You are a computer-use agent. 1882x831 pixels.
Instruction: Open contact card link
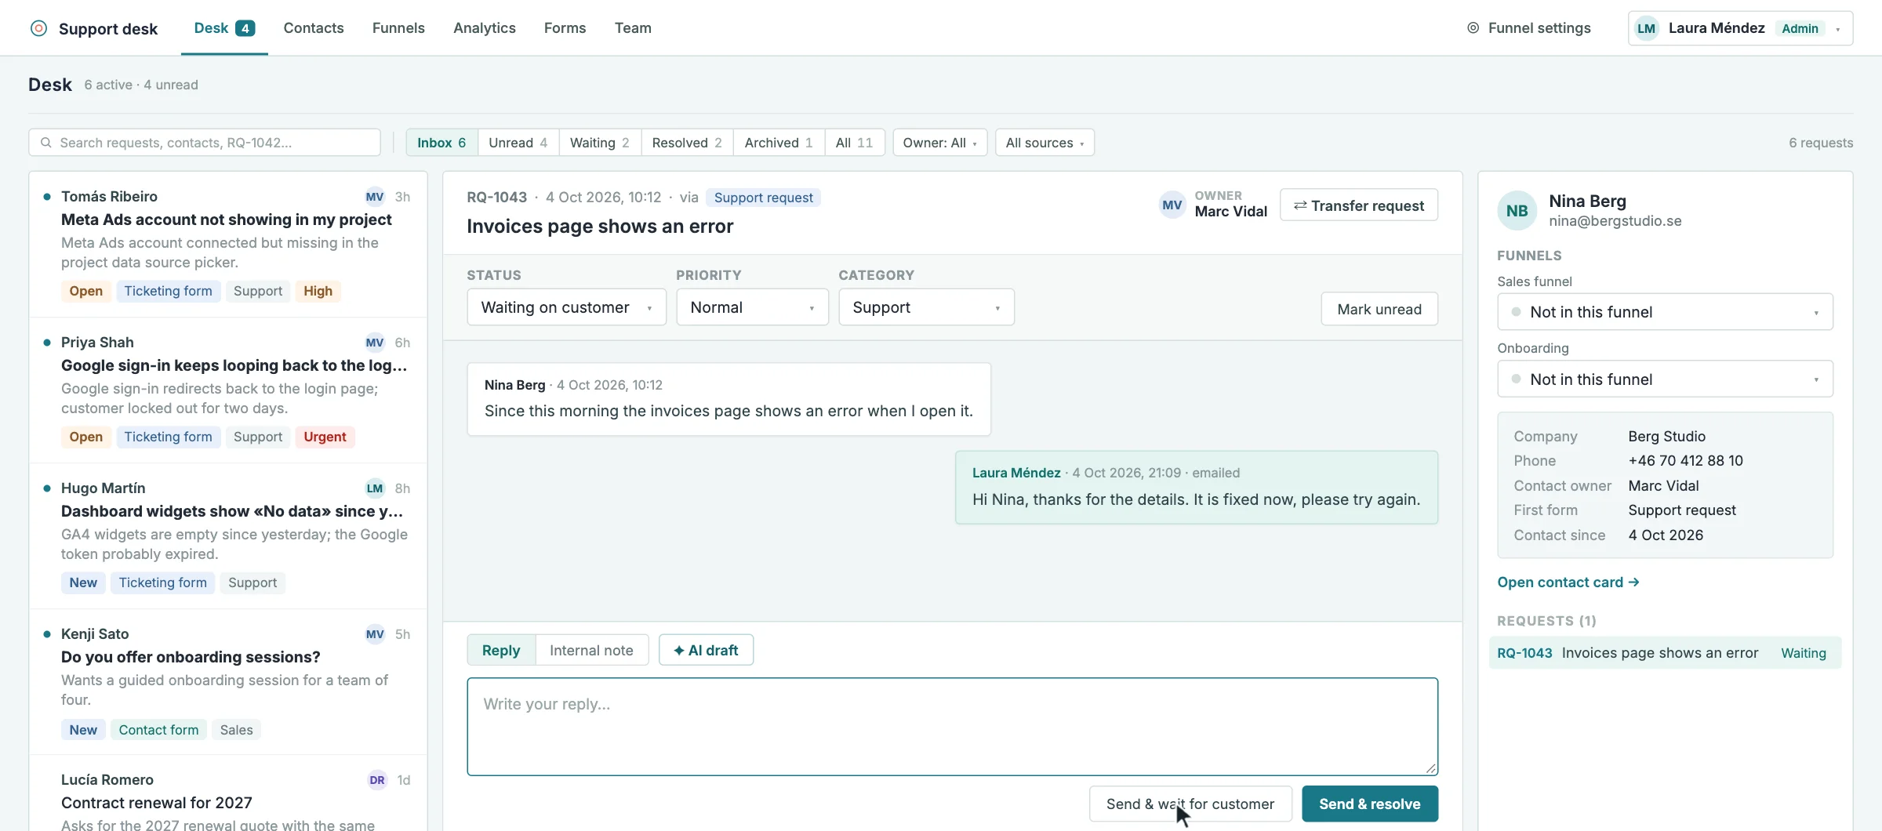[1568, 582]
